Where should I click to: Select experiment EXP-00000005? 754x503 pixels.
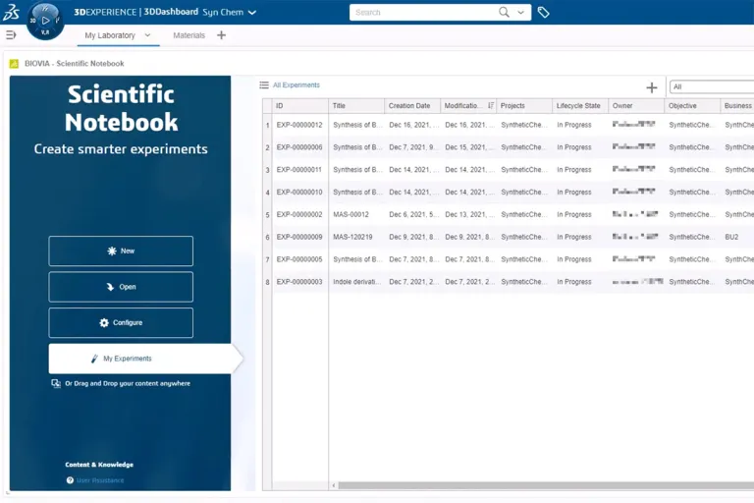299,259
